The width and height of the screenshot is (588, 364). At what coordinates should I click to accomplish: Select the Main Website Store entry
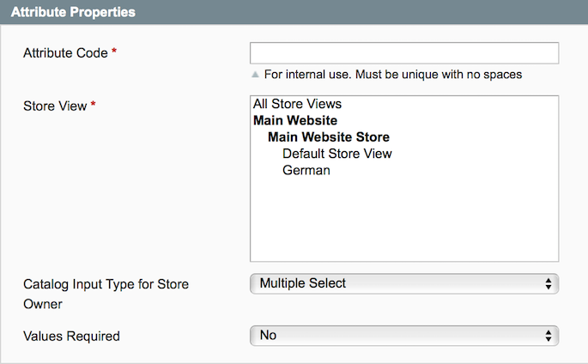[x=329, y=136]
